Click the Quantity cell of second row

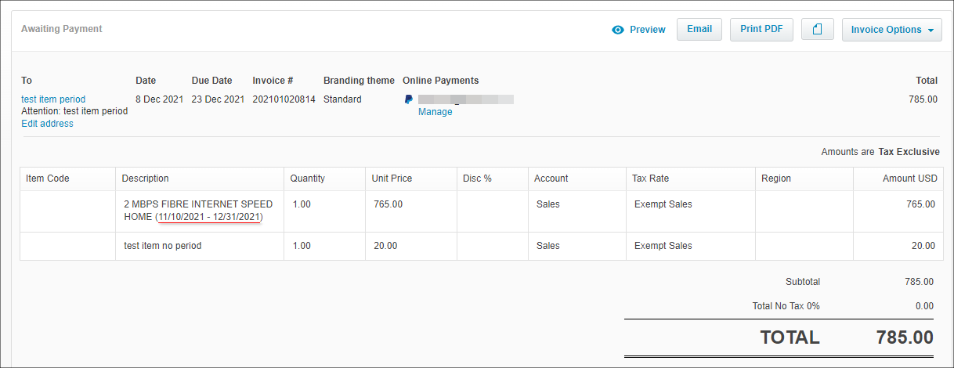pyautogui.click(x=324, y=246)
